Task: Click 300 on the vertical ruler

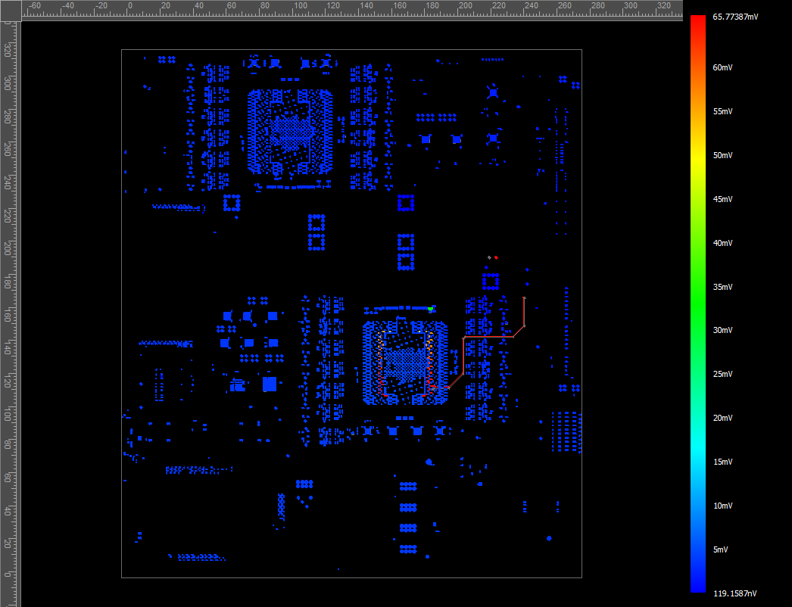Action: coord(7,83)
